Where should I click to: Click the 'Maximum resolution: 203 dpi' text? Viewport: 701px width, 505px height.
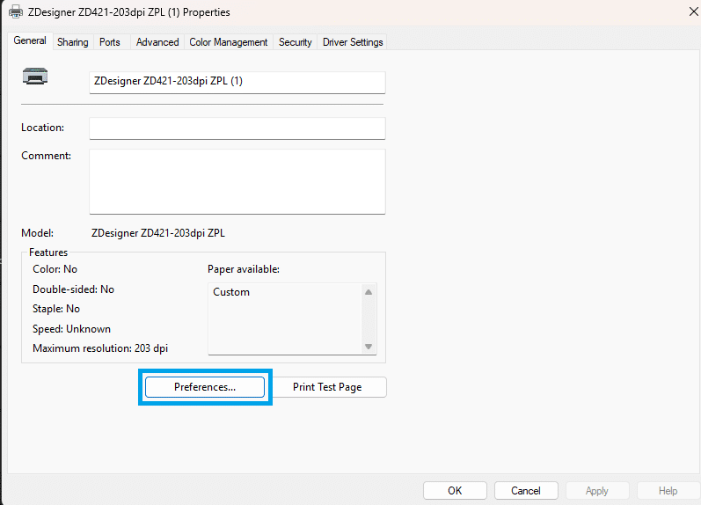pyautogui.click(x=100, y=348)
